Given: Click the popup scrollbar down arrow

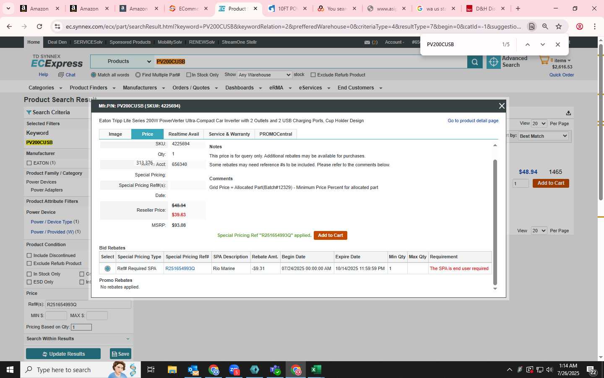Looking at the screenshot, I should pos(495,289).
